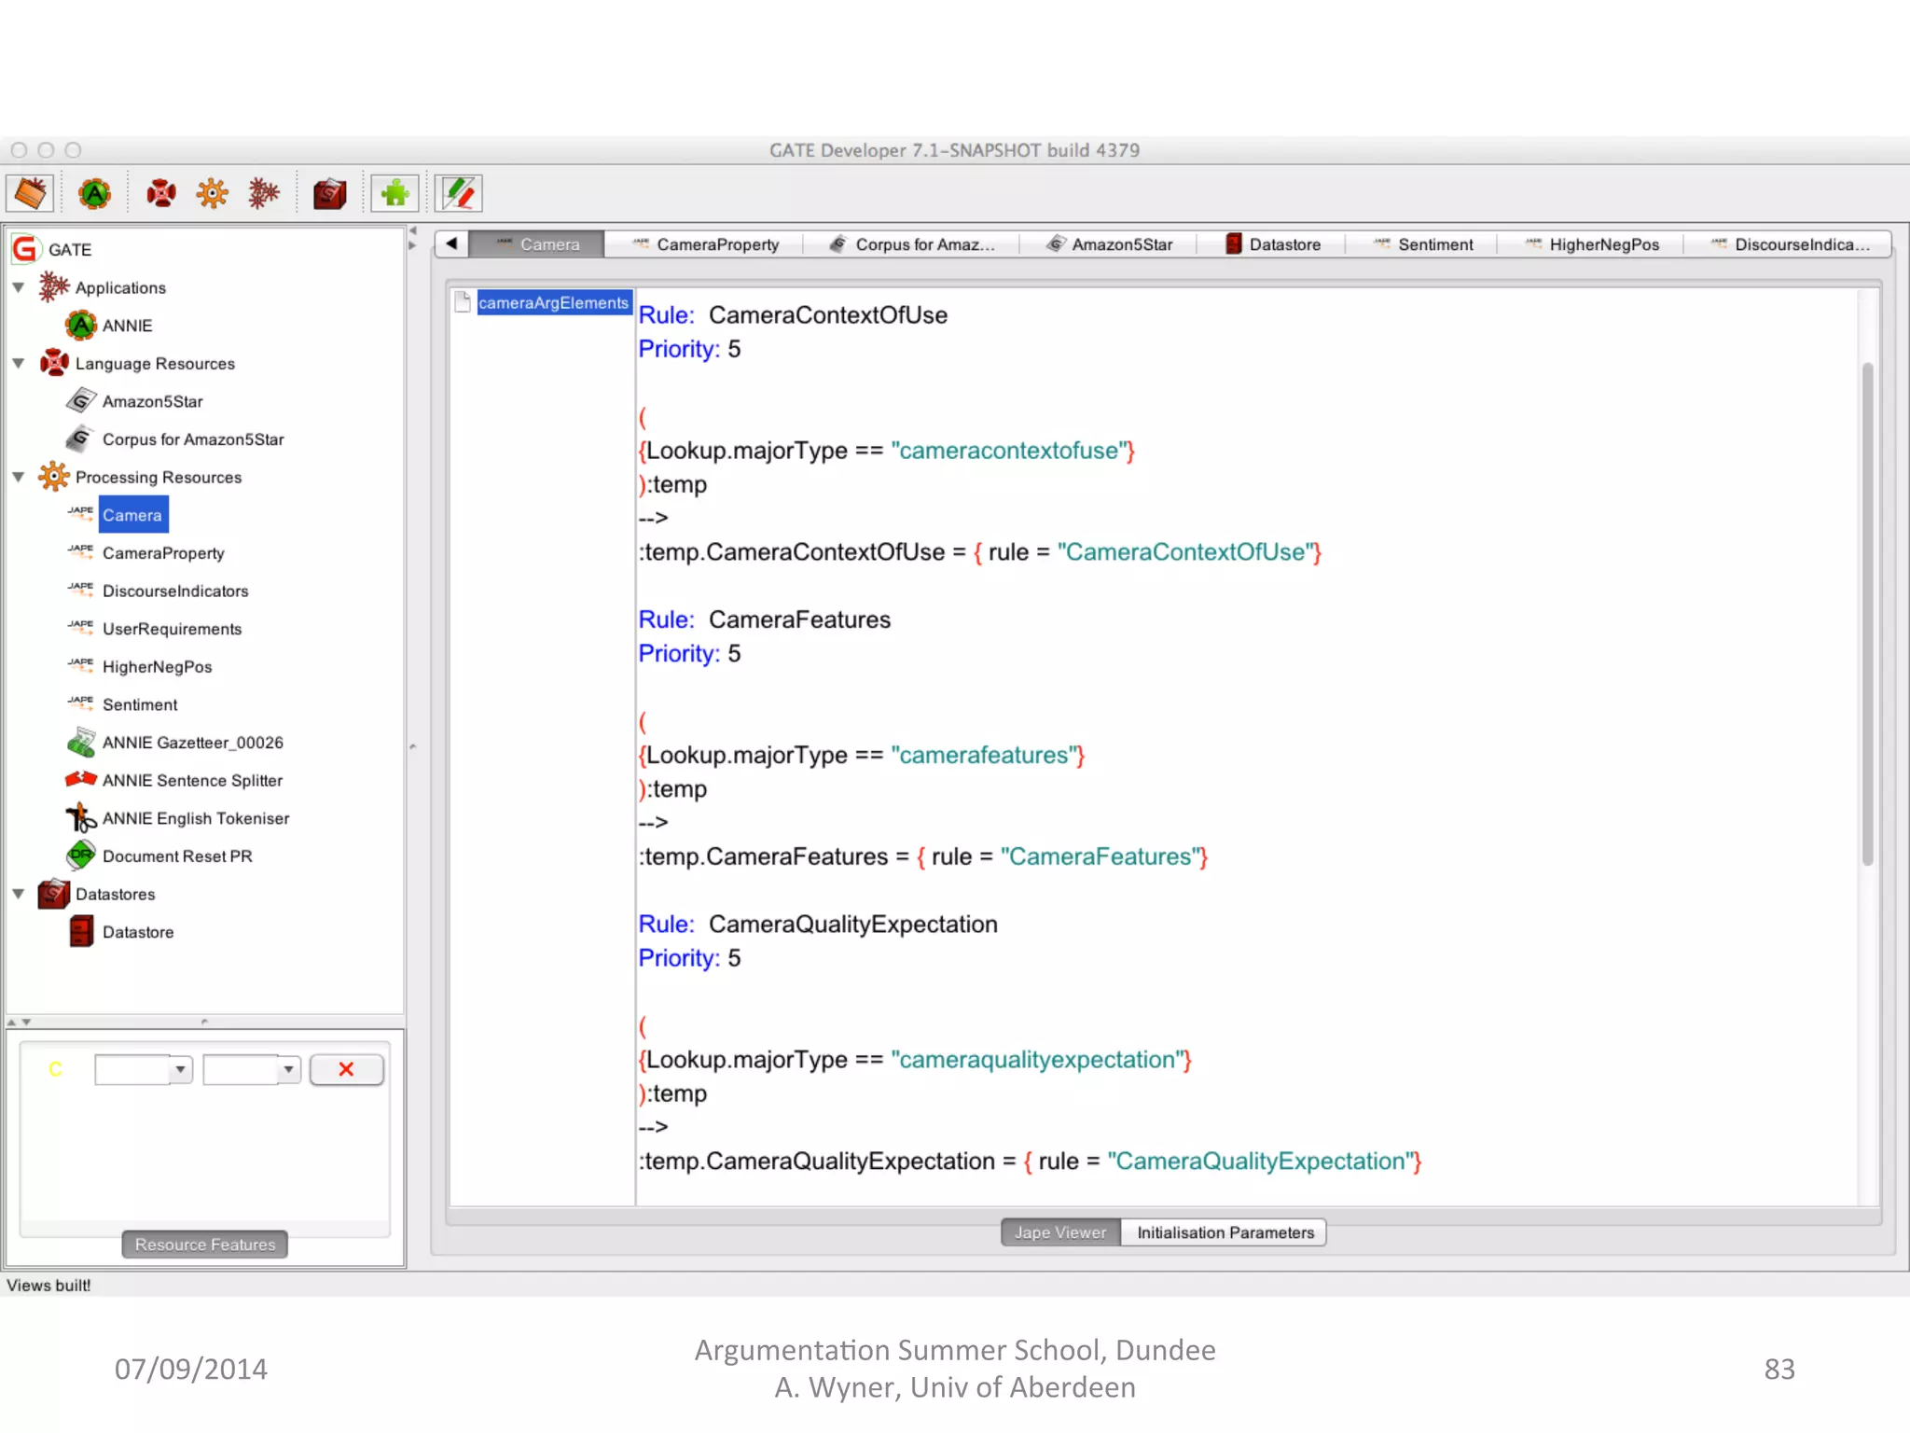Open the Initialisation Parameters view
The width and height of the screenshot is (1910, 1433).
click(x=1225, y=1232)
